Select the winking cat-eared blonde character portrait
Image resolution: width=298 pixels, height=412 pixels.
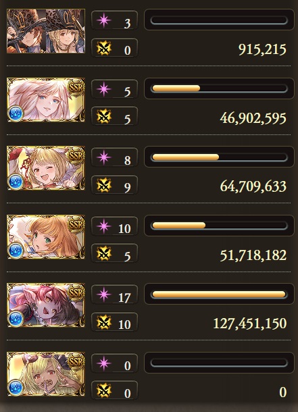click(x=46, y=168)
